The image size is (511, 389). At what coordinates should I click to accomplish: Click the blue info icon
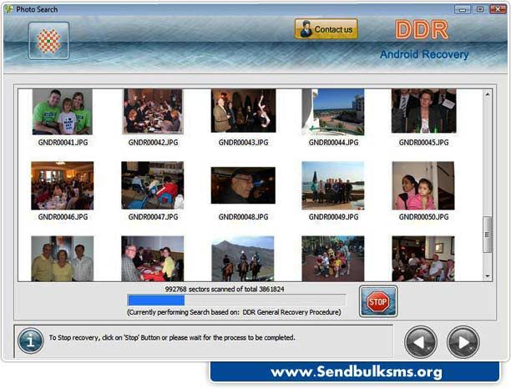31,341
